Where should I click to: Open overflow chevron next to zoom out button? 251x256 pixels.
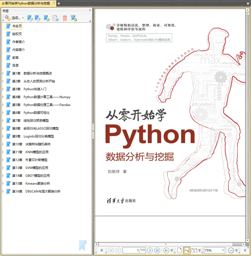click(237, 250)
